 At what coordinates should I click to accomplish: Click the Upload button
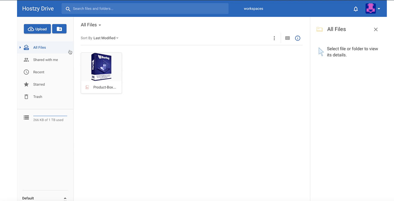[x=37, y=29]
